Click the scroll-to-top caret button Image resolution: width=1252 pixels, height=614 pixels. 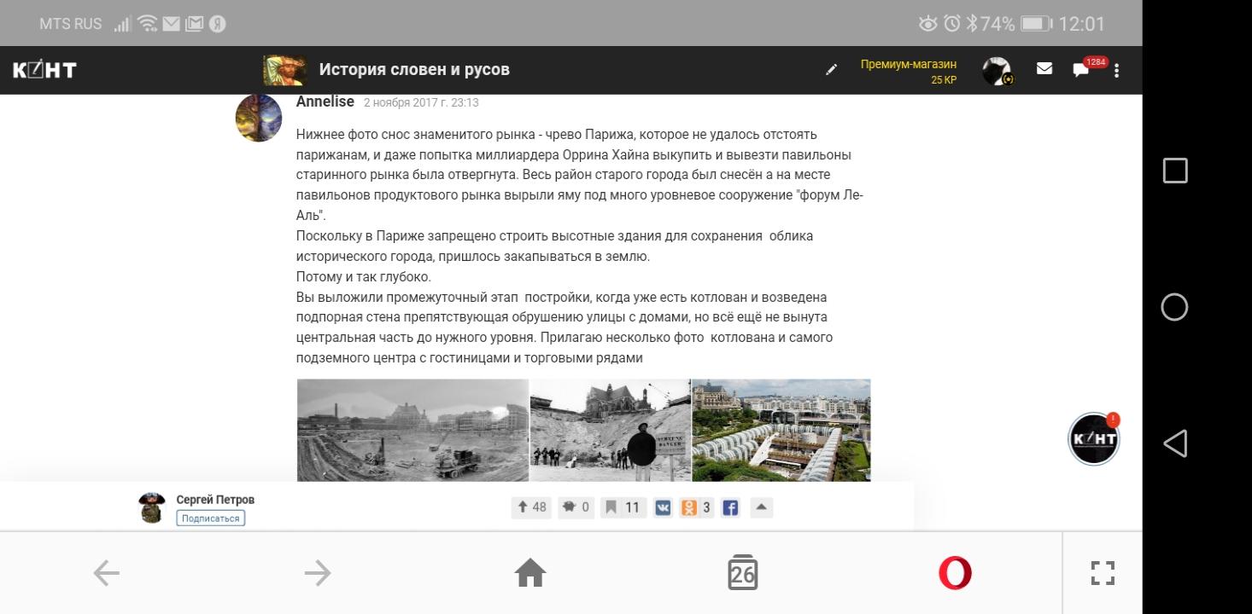click(x=762, y=507)
